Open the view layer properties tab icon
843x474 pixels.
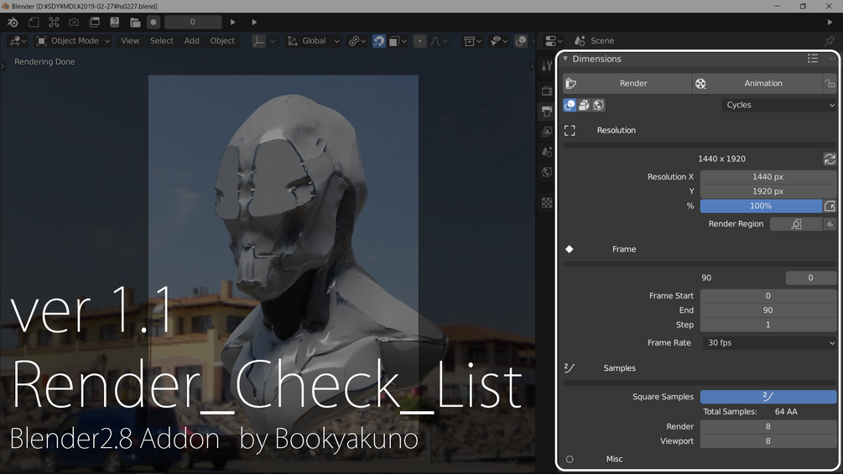tap(547, 131)
